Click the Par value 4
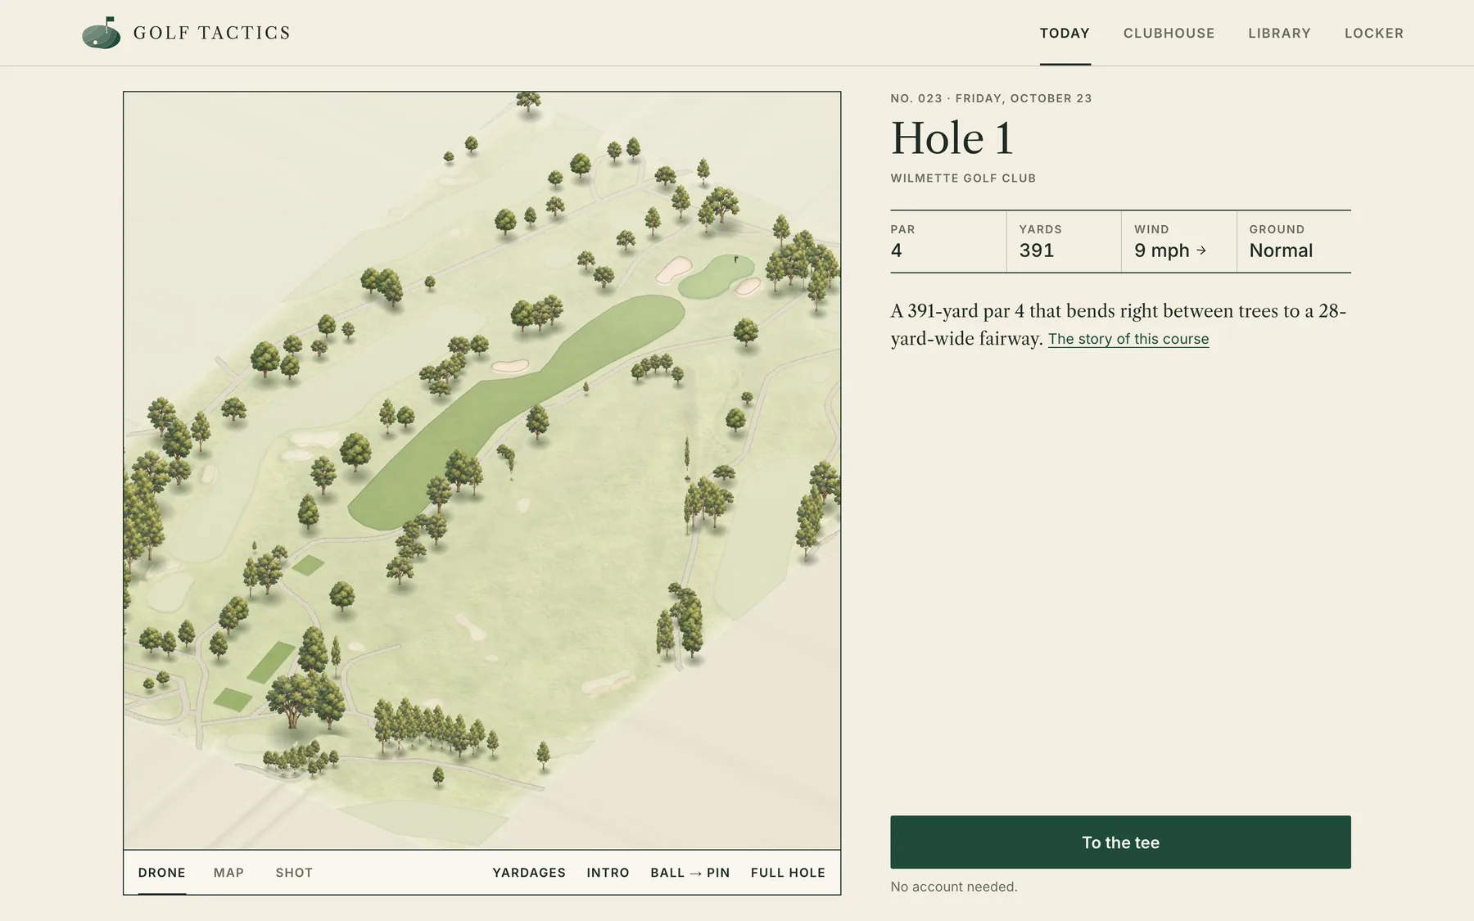The width and height of the screenshot is (1474, 921). (897, 251)
